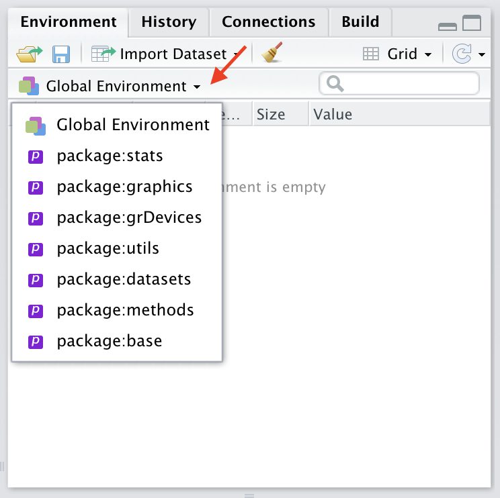
Task: Switch to the History tab
Action: pyautogui.click(x=169, y=22)
